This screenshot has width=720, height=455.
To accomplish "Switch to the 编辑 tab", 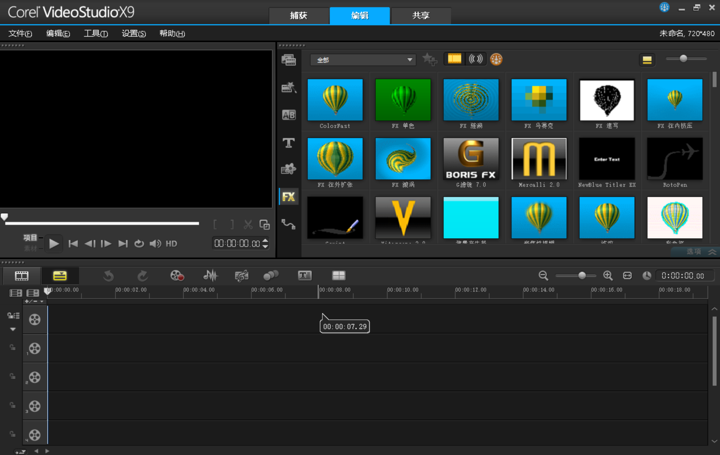I will (360, 15).
